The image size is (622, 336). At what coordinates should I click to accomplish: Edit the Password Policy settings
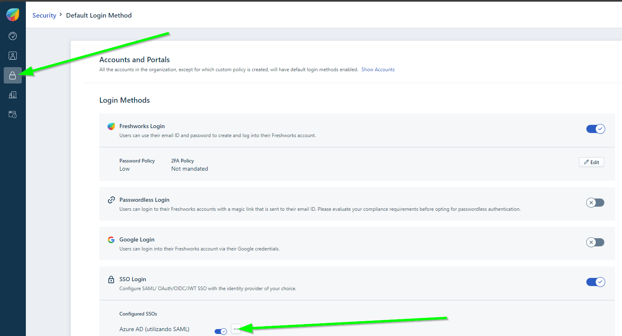click(591, 162)
